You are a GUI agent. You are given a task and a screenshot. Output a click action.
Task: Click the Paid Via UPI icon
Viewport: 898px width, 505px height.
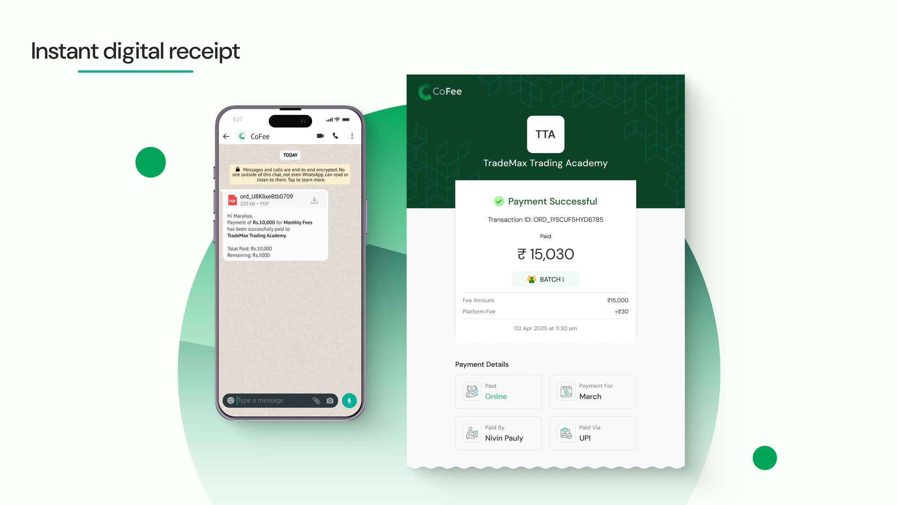[x=565, y=432]
